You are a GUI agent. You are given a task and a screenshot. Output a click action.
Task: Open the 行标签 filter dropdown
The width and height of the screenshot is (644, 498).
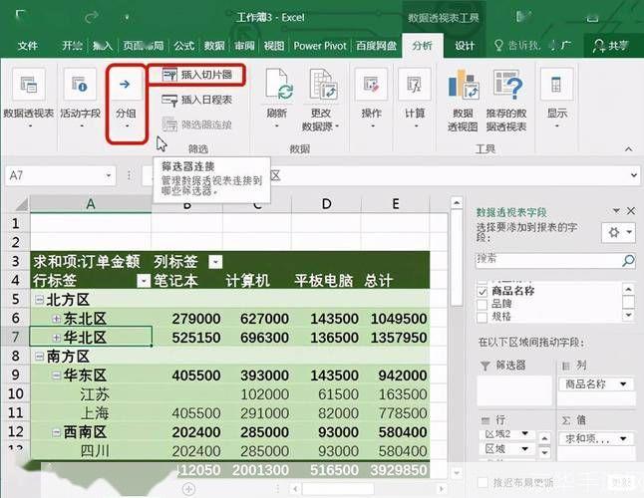(144, 281)
